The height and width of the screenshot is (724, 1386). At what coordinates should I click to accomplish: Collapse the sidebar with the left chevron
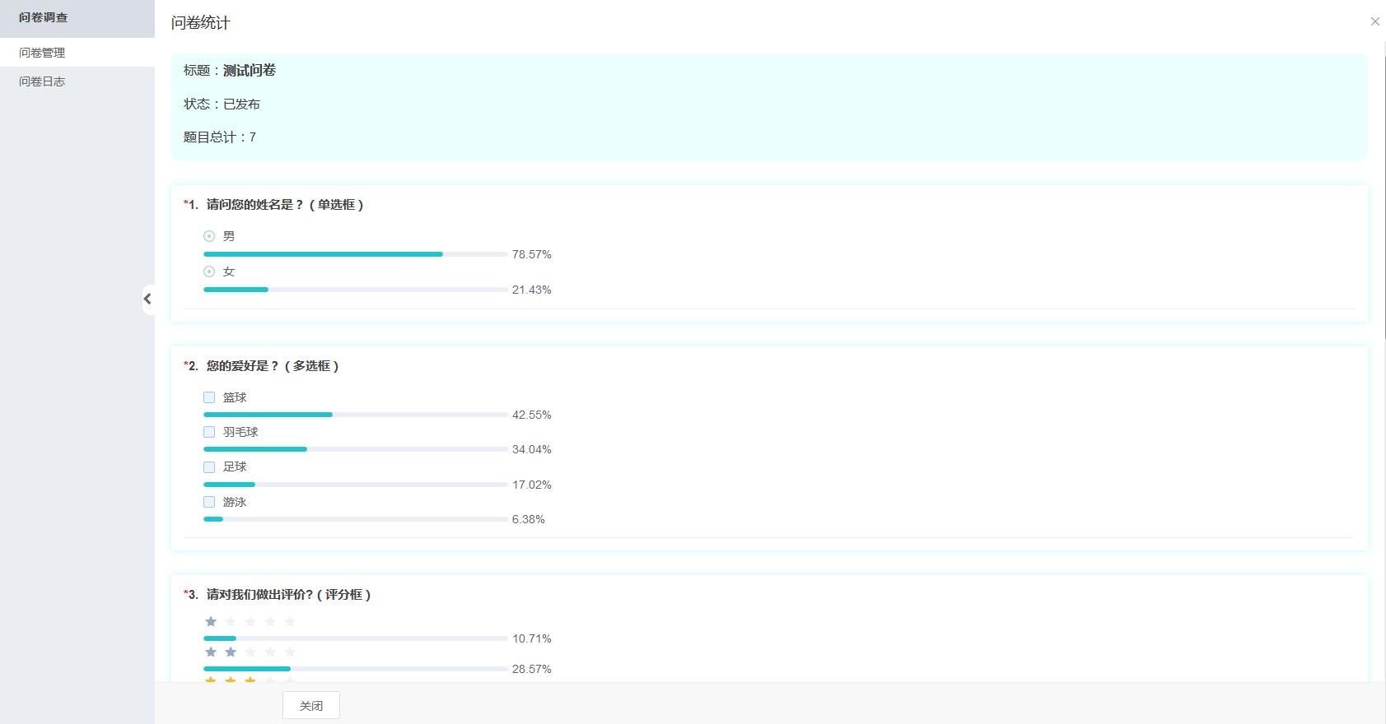pos(147,299)
